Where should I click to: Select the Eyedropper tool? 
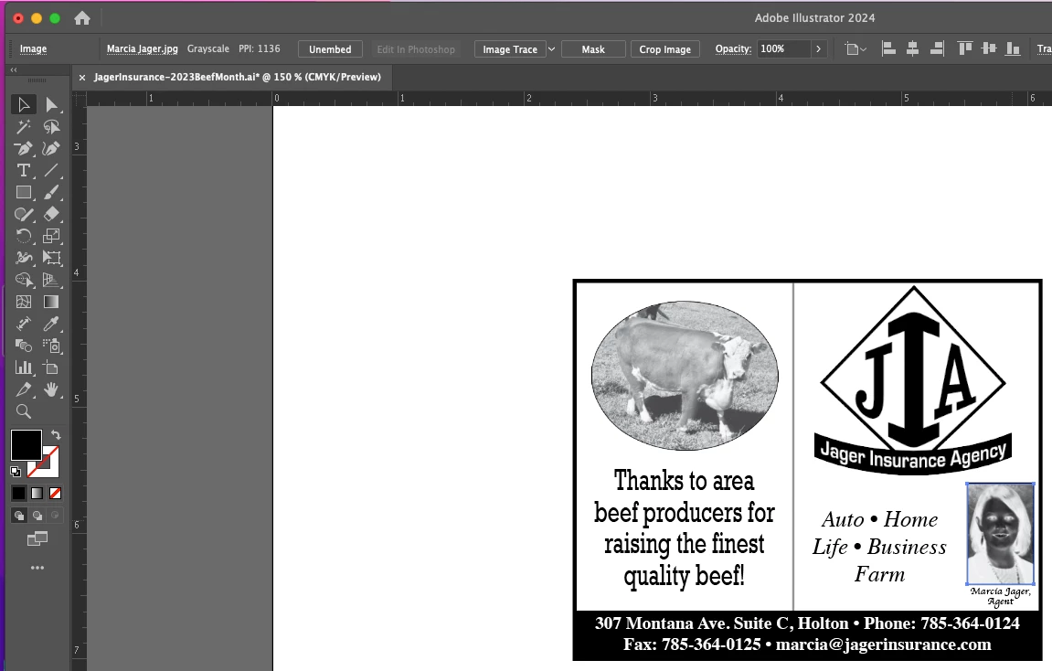coord(51,324)
